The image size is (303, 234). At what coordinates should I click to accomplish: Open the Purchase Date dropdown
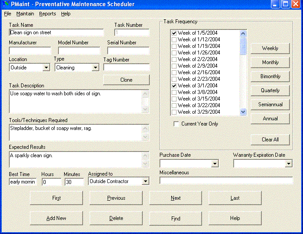pos(215,164)
